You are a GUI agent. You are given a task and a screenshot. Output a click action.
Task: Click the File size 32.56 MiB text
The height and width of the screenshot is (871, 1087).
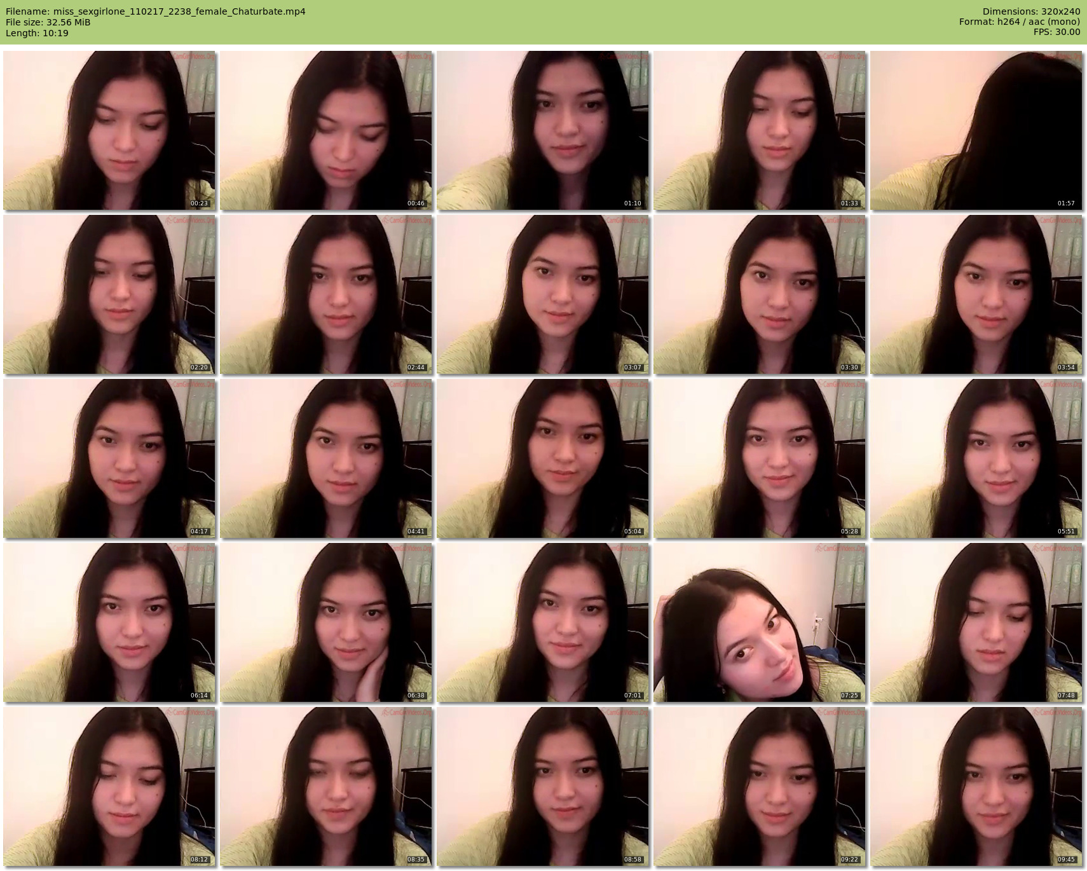[48, 22]
